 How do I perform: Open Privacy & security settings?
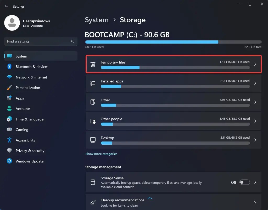click(x=30, y=151)
